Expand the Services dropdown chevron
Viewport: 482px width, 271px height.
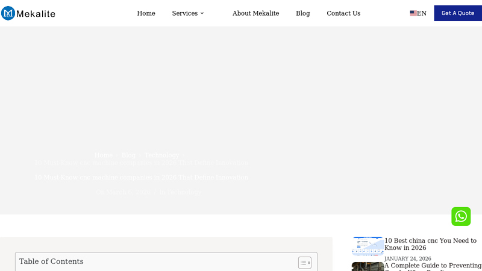pyautogui.click(x=202, y=13)
